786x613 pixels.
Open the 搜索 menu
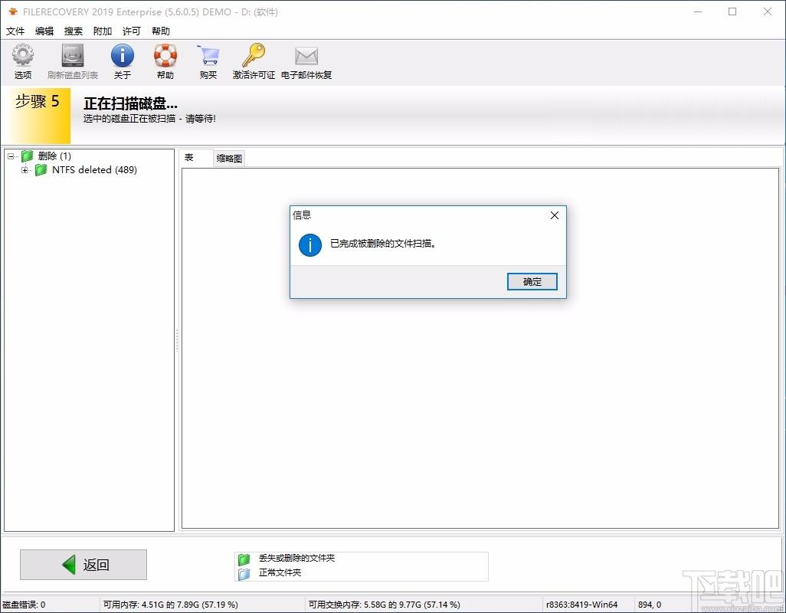[x=74, y=31]
